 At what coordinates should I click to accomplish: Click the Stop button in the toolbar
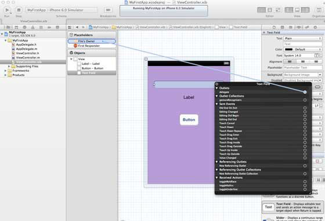click(x=19, y=10)
